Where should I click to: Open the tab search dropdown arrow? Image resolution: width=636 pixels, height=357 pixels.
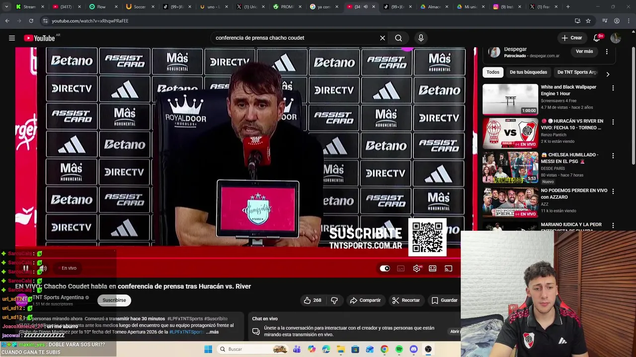click(6, 6)
